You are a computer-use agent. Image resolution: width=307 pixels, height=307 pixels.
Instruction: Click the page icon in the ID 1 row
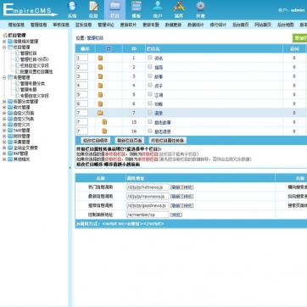click(x=100, y=59)
